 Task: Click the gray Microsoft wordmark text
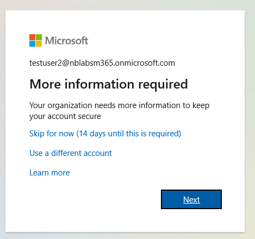click(x=66, y=41)
